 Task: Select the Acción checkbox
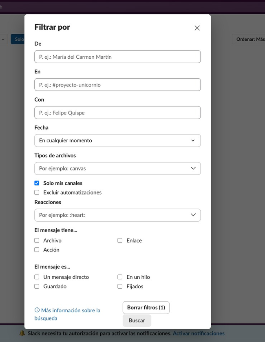coord(37,250)
